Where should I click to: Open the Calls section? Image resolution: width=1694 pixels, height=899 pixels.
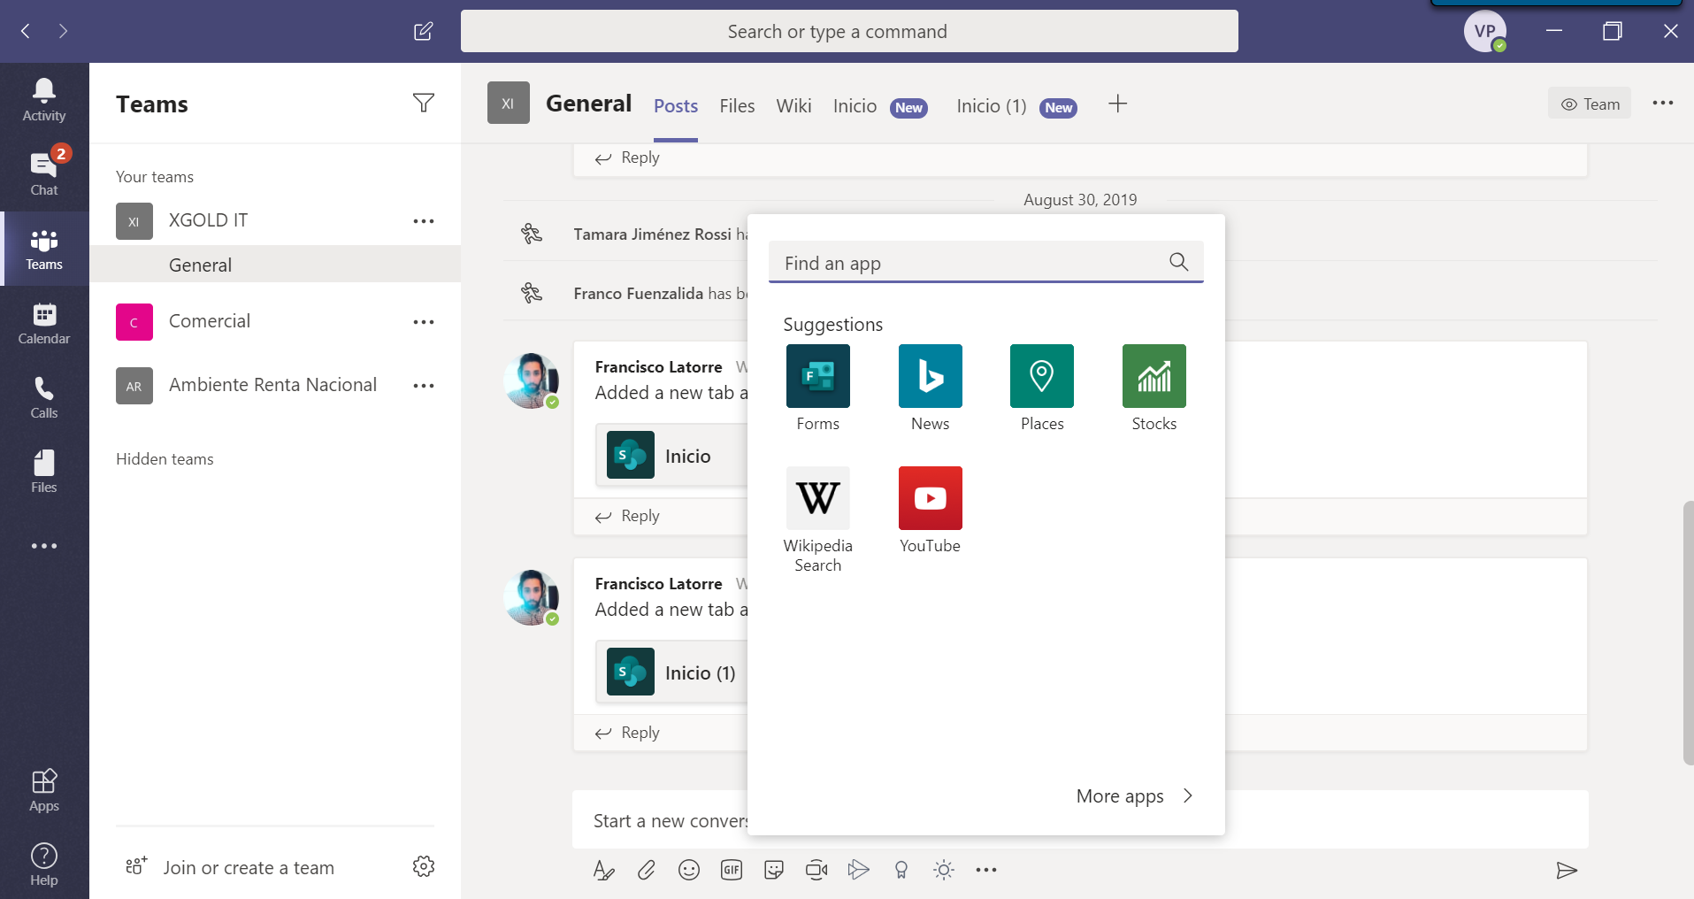tap(44, 397)
